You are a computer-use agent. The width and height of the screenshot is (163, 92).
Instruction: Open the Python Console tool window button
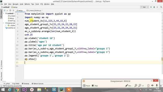point(37,84)
